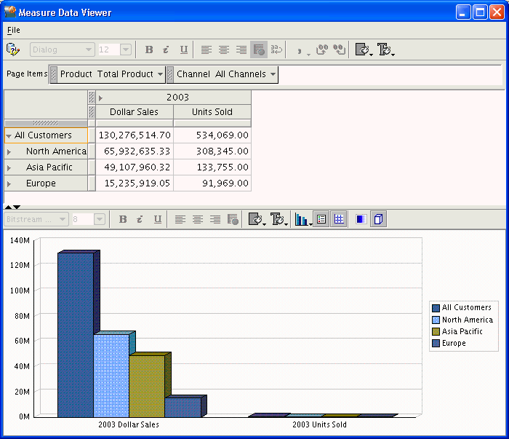Toggle Bold in the table toolbar
Viewport: 509px width, 439px height.
(x=149, y=50)
